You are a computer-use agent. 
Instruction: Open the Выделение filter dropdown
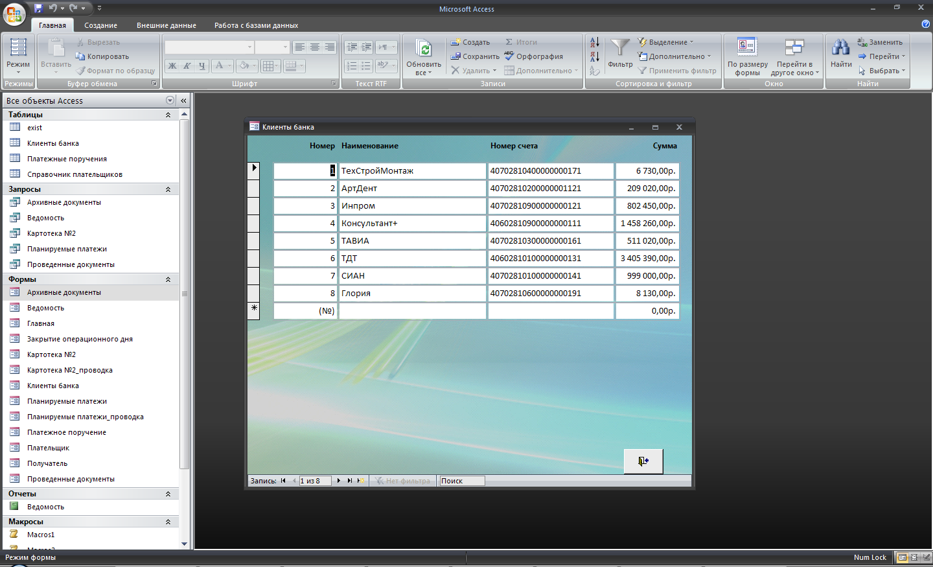666,42
